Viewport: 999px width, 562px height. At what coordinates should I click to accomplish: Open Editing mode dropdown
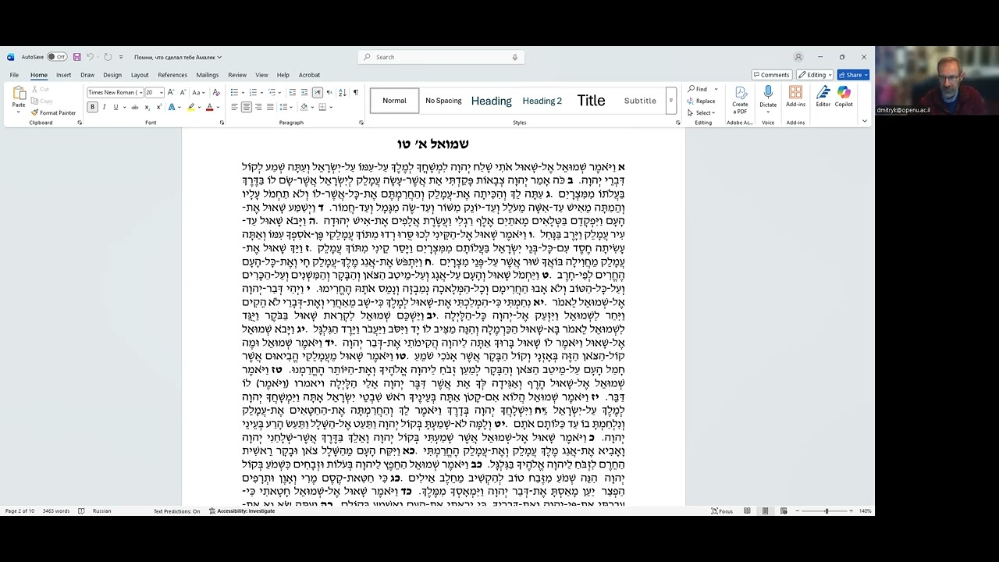[815, 75]
